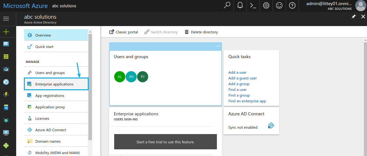Open Function Apps lightning icon
The width and height of the screenshot is (367, 156).
(x=6, y=94)
